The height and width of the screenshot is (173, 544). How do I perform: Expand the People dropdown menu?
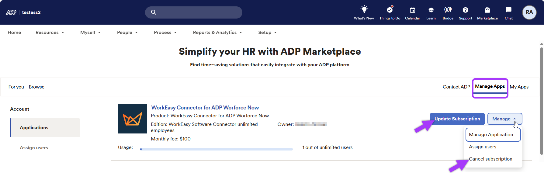(127, 33)
